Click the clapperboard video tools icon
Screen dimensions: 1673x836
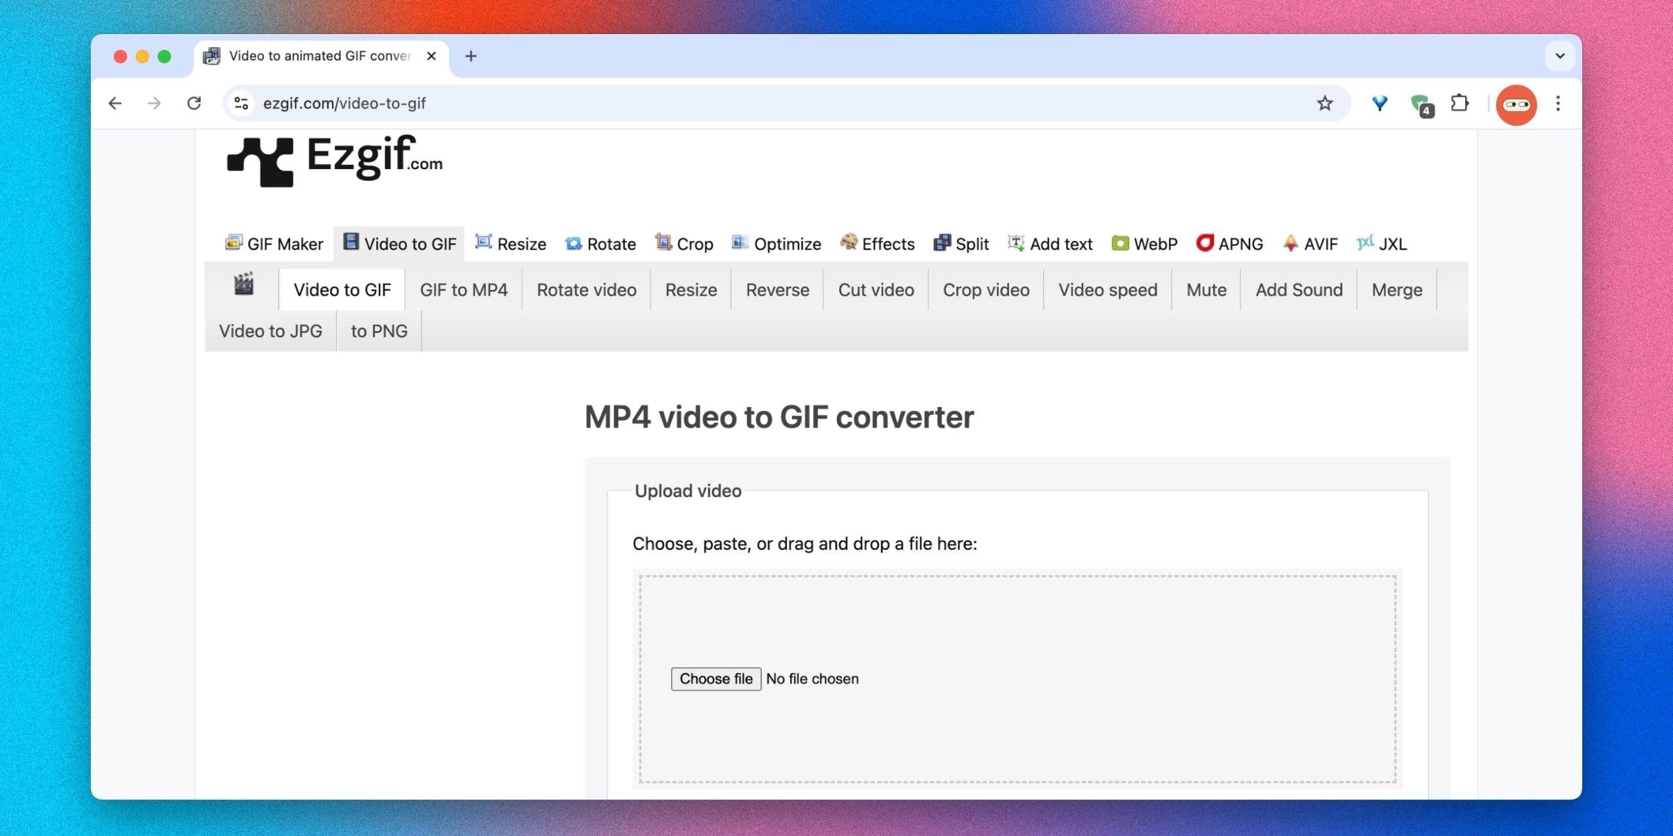[244, 285]
